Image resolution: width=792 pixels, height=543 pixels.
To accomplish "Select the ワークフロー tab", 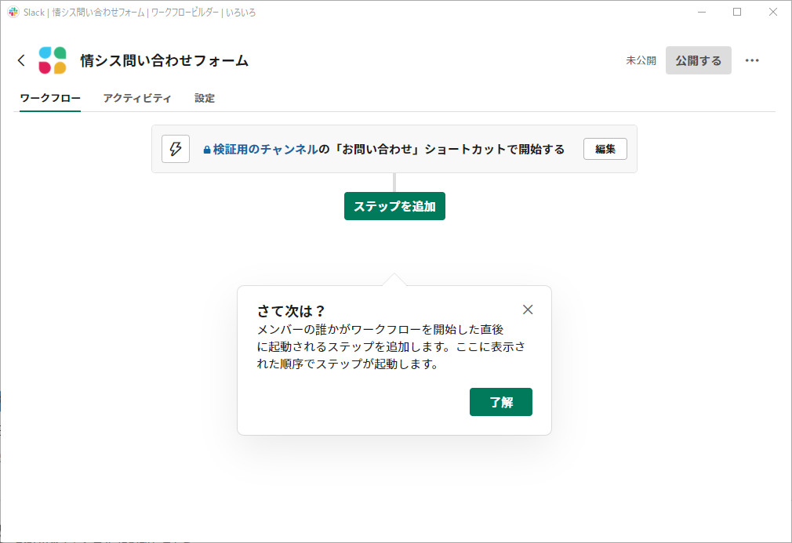I will 49,98.
